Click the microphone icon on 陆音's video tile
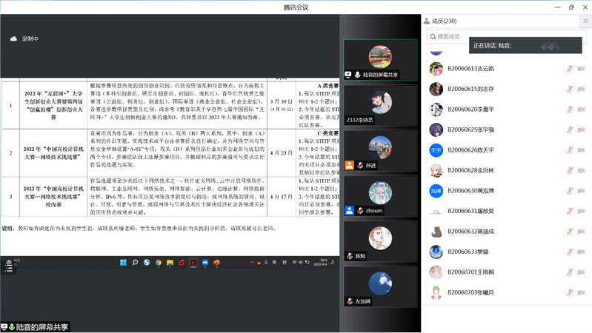Image resolution: width=592 pixels, height=333 pixels. point(357,75)
